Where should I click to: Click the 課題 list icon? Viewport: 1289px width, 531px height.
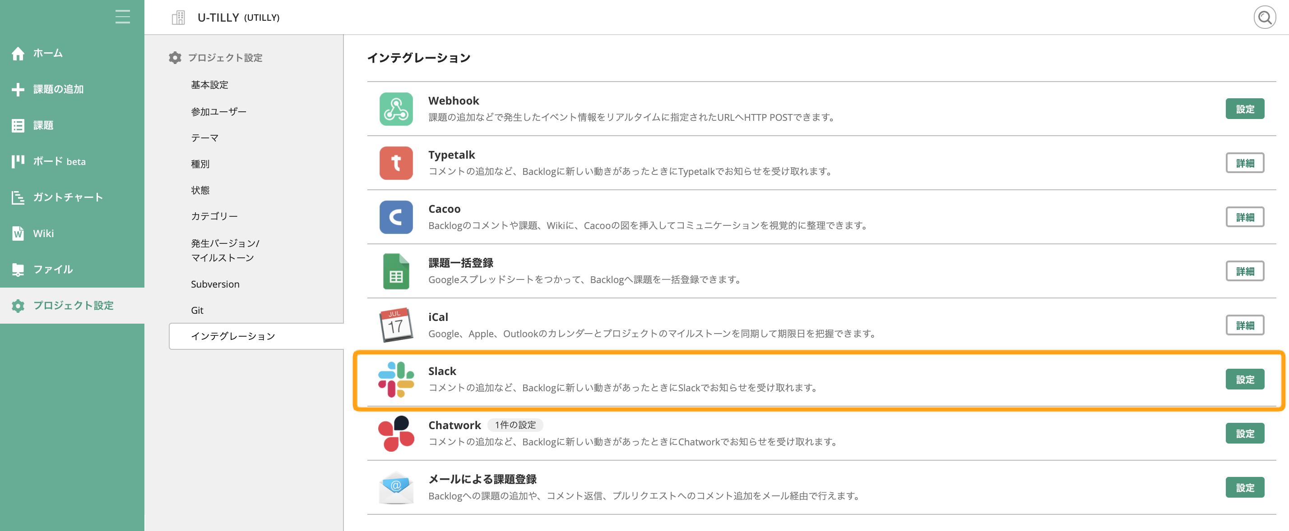pyautogui.click(x=18, y=125)
